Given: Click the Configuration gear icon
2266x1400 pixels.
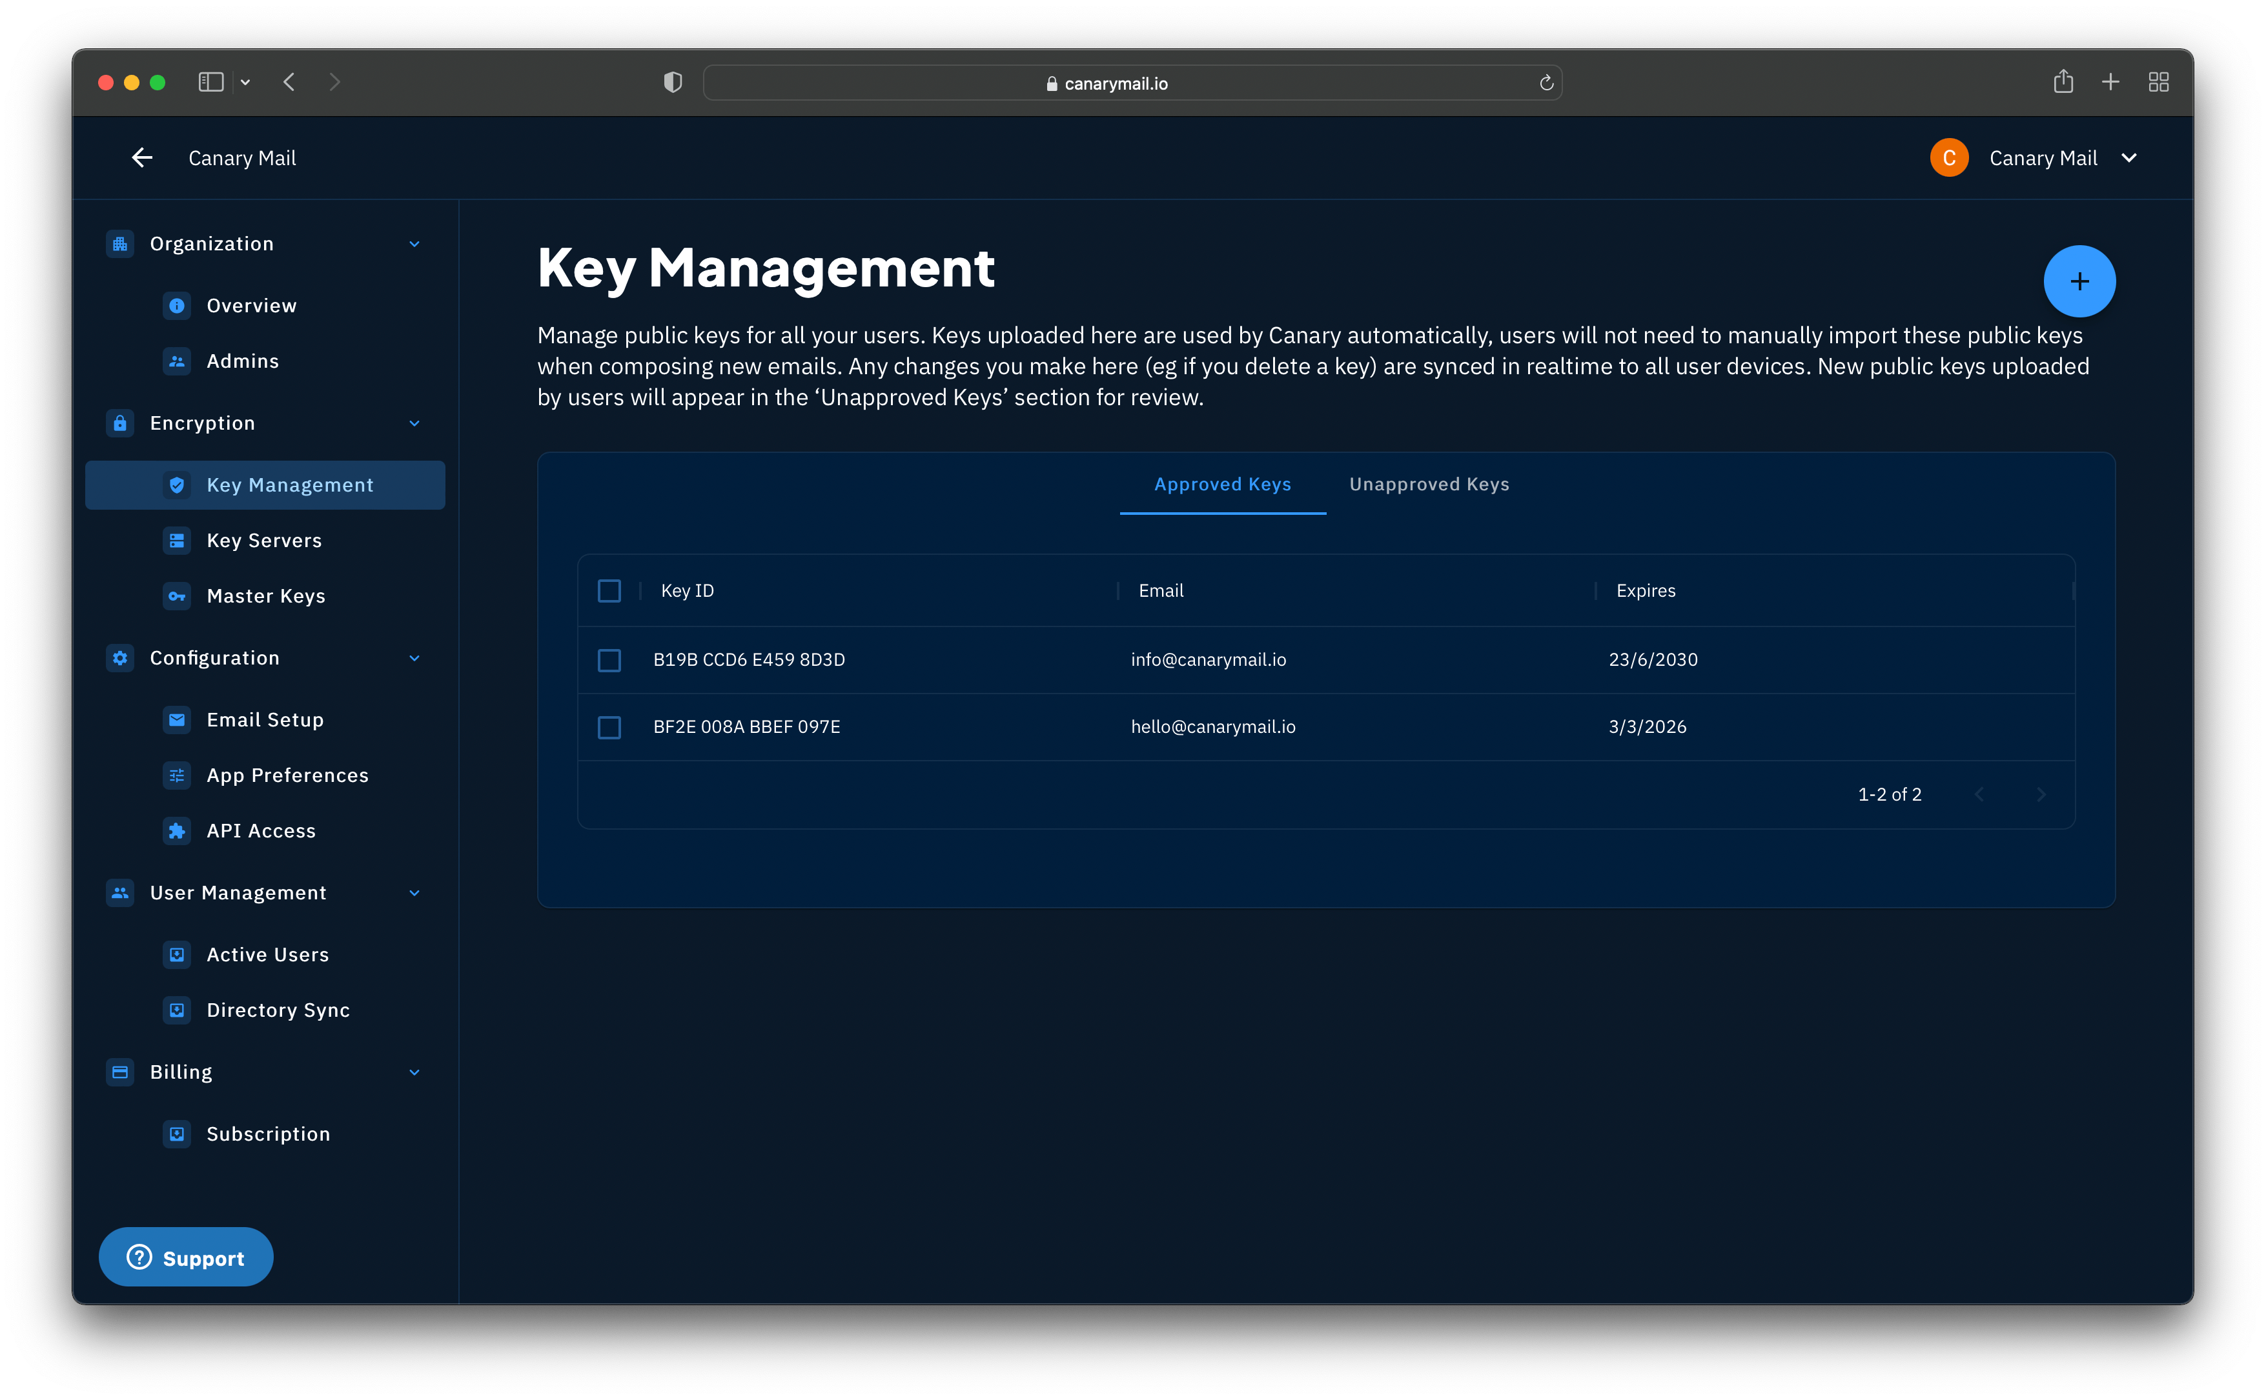Looking at the screenshot, I should pyautogui.click(x=119, y=658).
